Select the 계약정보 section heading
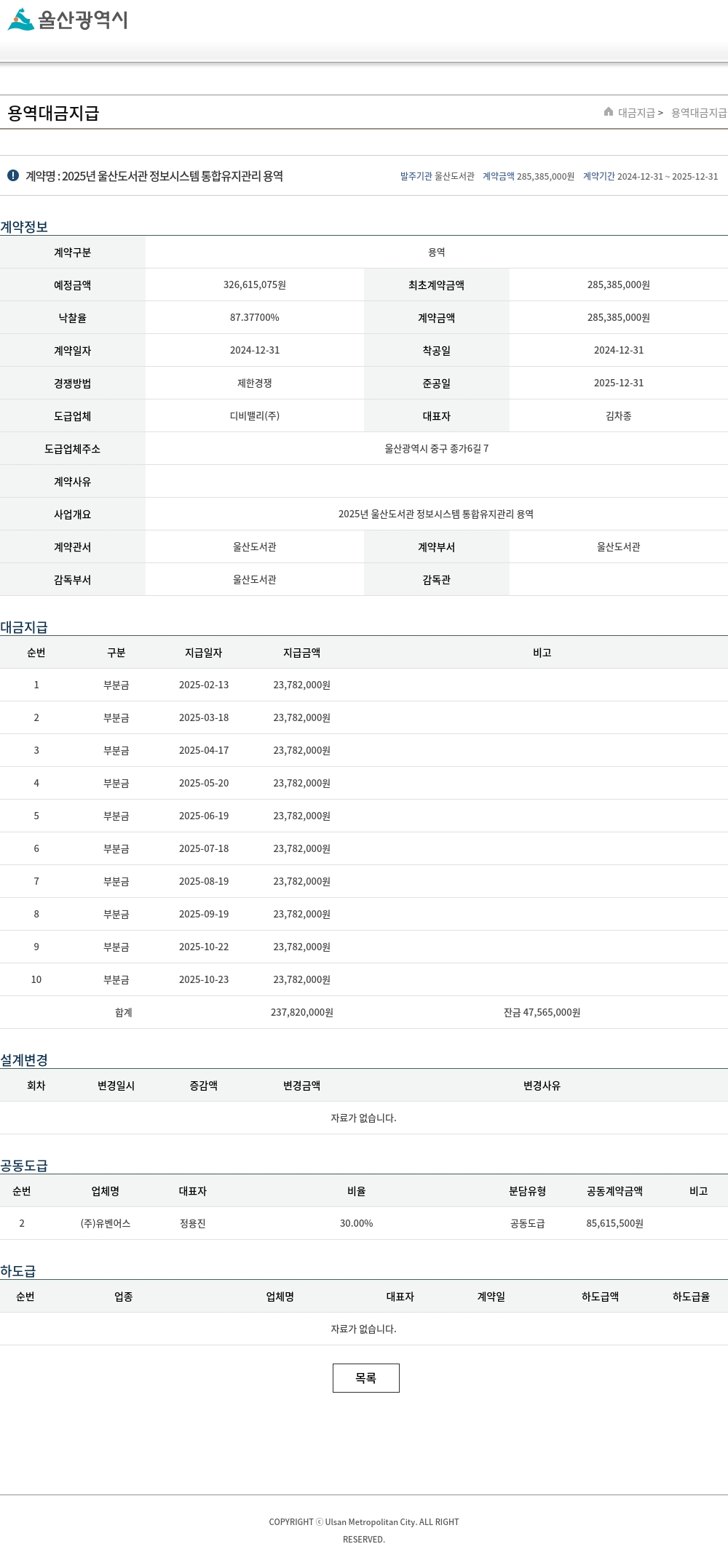Image resolution: width=728 pixels, height=1568 pixels. pyautogui.click(x=24, y=226)
